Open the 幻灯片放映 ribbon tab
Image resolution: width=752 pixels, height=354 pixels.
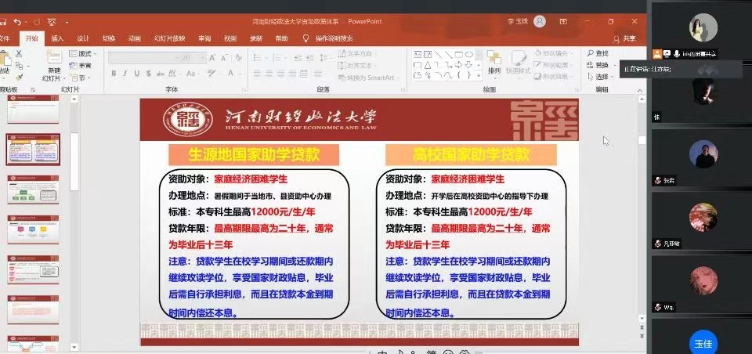coord(169,39)
